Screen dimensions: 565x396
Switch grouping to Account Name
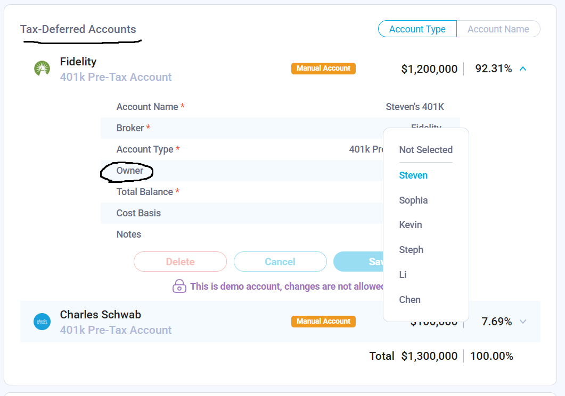pyautogui.click(x=498, y=29)
